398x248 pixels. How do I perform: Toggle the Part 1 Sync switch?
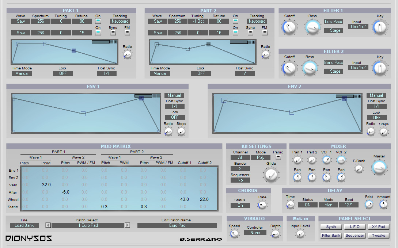[x=113, y=33]
